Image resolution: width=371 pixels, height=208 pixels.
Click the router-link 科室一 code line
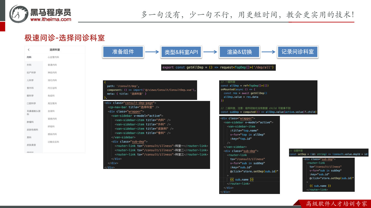coord(161,146)
